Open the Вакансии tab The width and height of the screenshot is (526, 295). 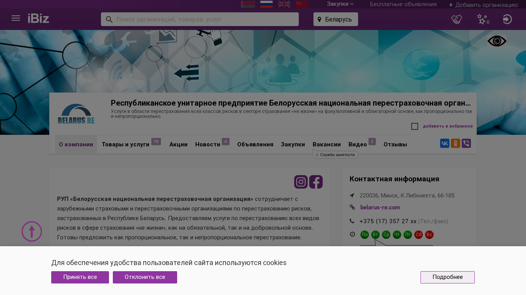(327, 144)
